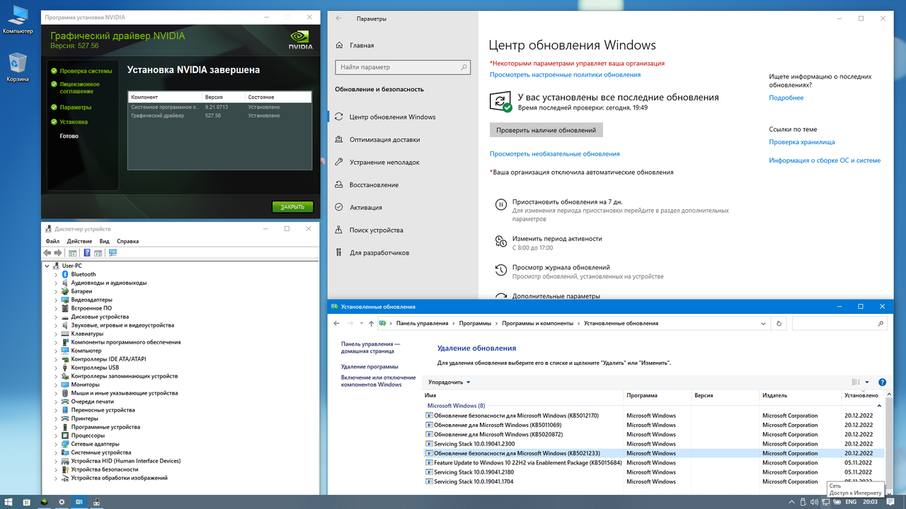Click the Delivery Optimization sidebar icon
Screen dimensions: 906x509
tap(339, 140)
